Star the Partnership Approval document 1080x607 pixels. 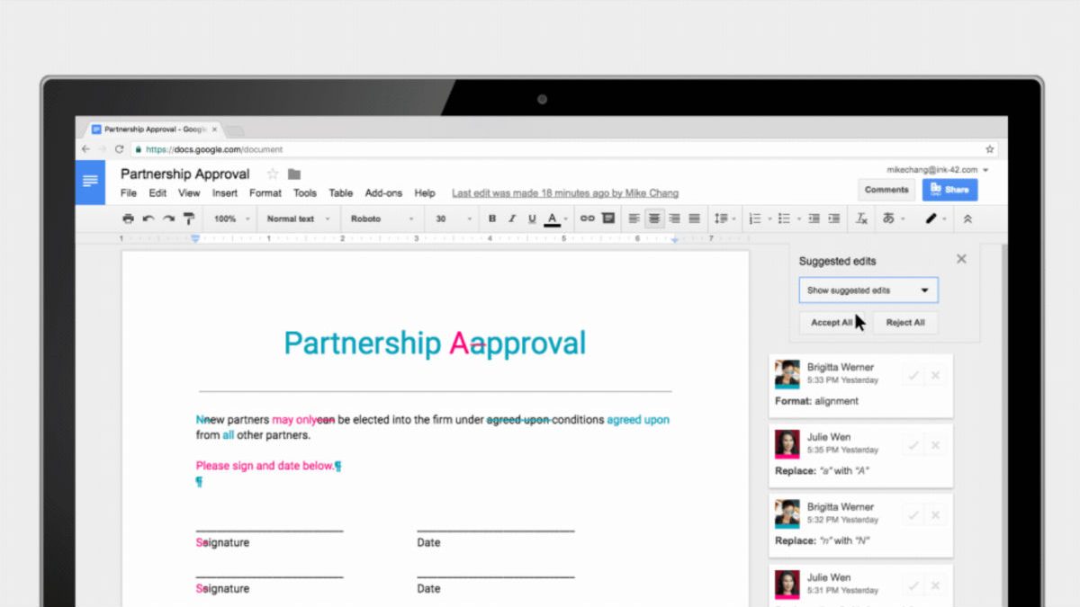point(273,174)
